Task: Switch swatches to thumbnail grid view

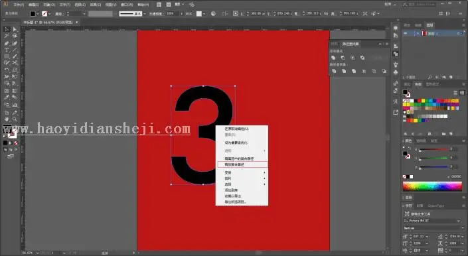Action: coord(462,93)
